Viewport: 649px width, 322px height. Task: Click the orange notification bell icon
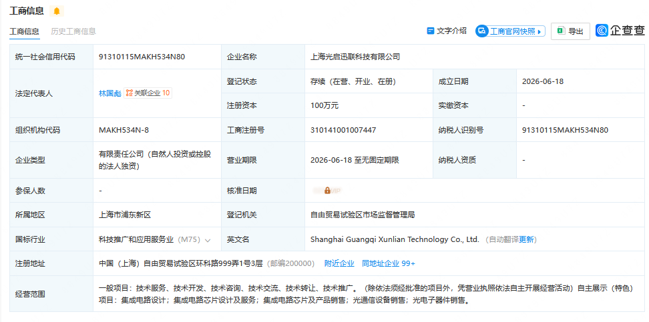pyautogui.click(x=57, y=11)
